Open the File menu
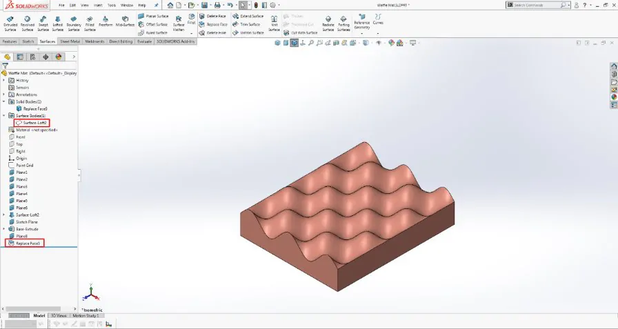This screenshot has height=329, width=618. click(x=61, y=5)
